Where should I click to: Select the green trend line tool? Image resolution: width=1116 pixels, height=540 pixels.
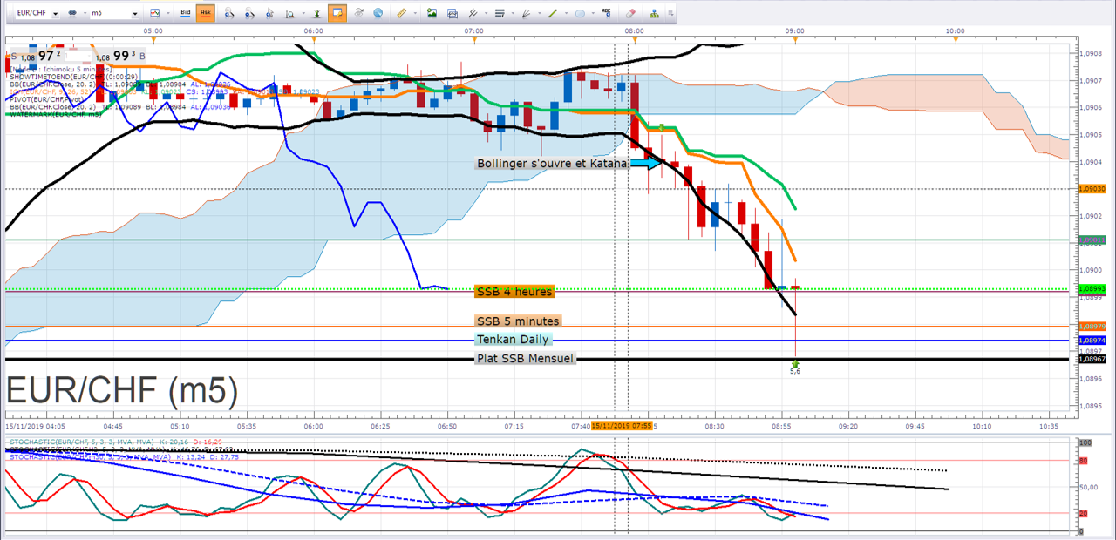tap(553, 13)
